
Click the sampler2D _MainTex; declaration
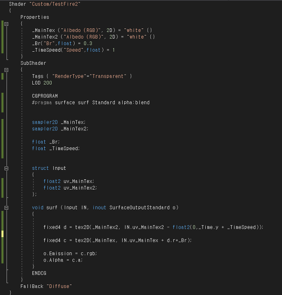pos(59,122)
